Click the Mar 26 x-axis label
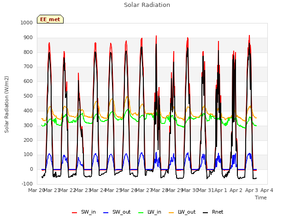Screen dimensions: 295x221 coord(128,190)
